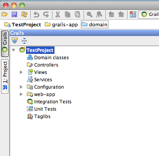Screen dimensions: 159x156
Task: Click the Integration Tests Grails icon
Action: tap(30, 101)
